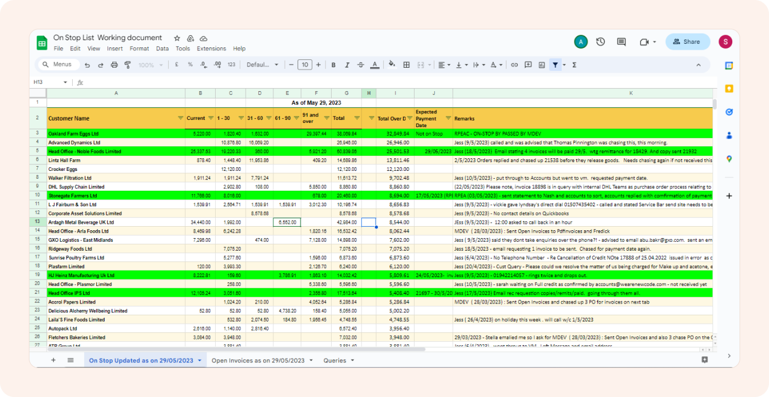Open Google Maps side panel
This screenshot has height=397, width=769.
(x=729, y=159)
